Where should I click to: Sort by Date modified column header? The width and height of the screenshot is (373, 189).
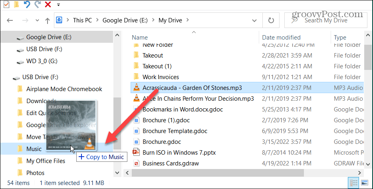tap(281, 38)
